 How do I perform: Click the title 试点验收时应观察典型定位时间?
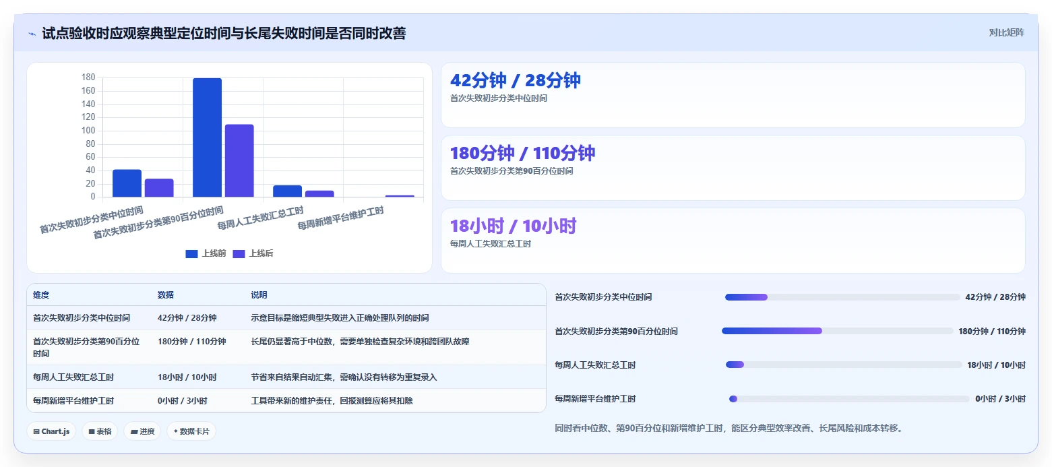(x=224, y=33)
